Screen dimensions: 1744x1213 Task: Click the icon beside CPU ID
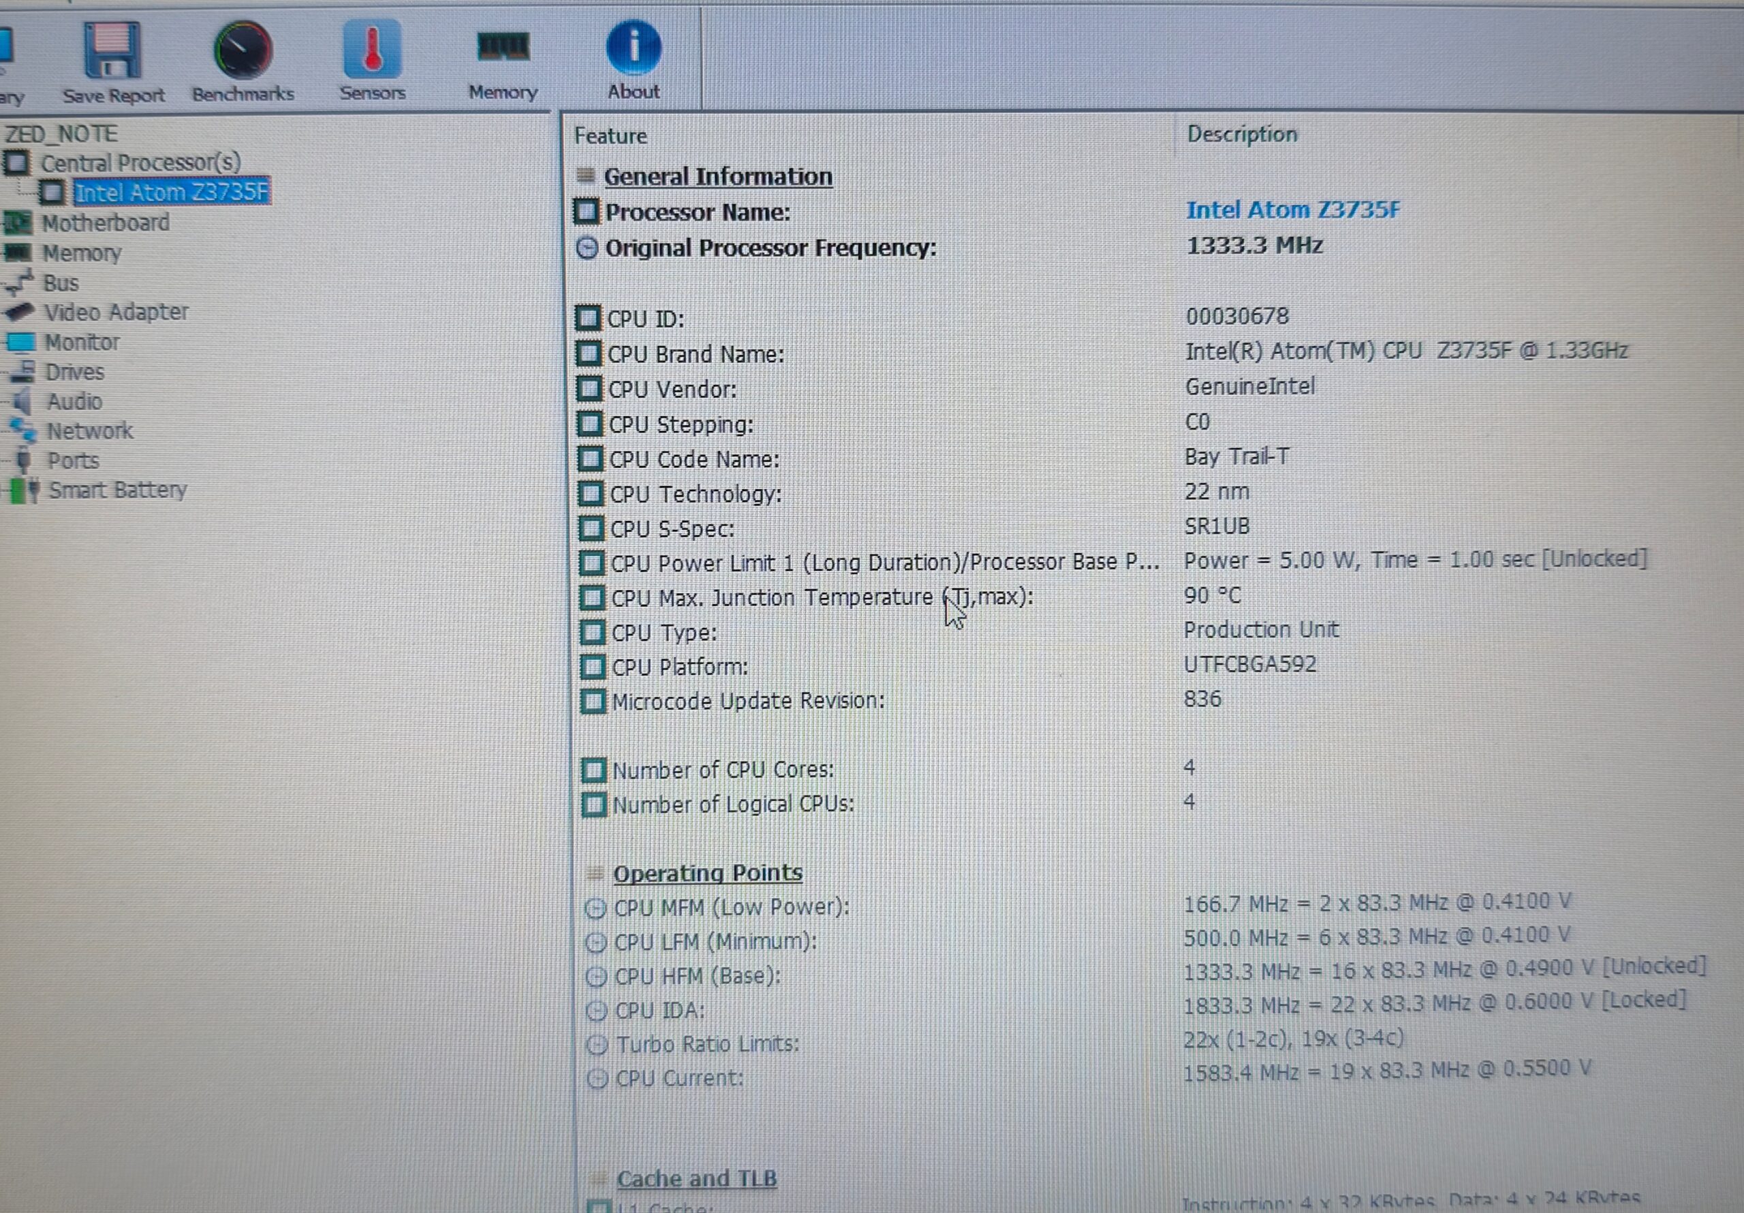587,317
